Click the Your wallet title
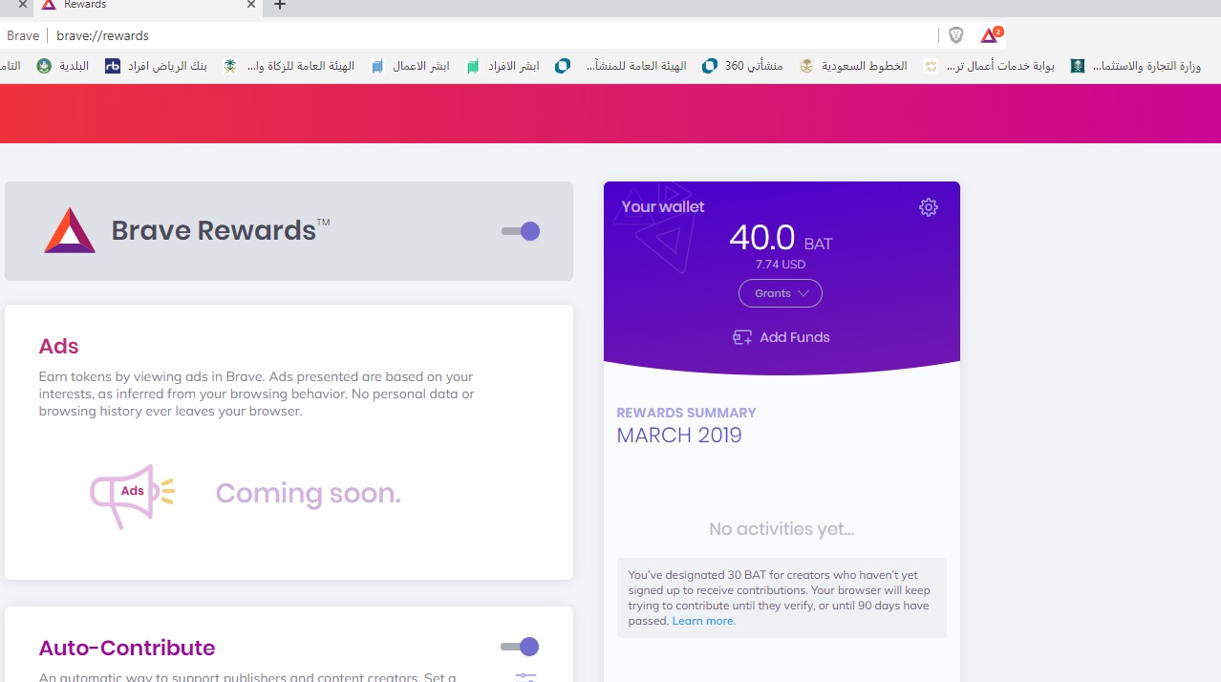 663,206
